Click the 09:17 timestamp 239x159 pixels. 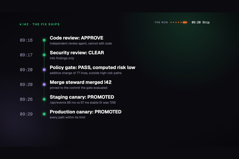26,55
